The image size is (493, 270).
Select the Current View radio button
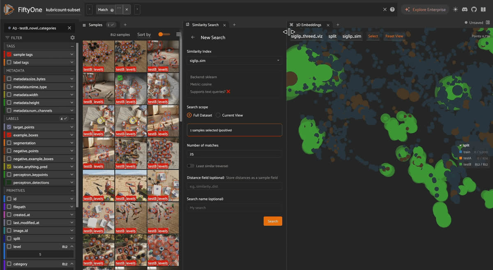(218, 115)
